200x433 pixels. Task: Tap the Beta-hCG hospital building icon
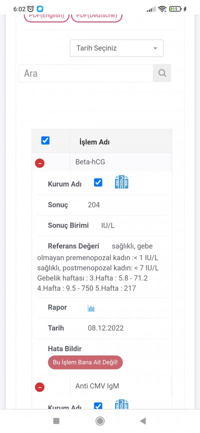pyautogui.click(x=121, y=182)
